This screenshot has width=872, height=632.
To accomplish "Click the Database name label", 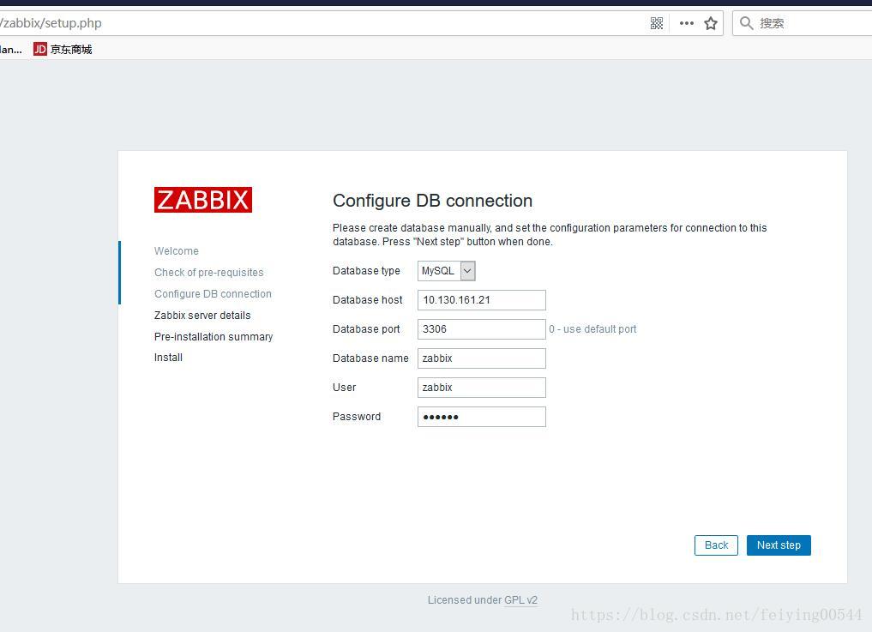I will pyautogui.click(x=370, y=358).
